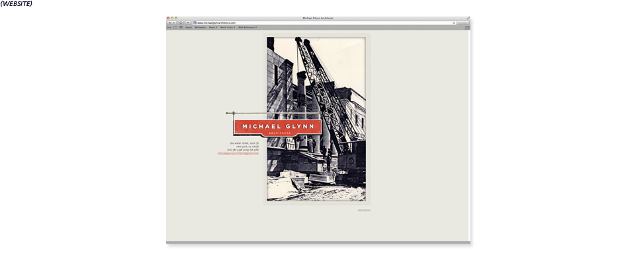This screenshot has width=622, height=256.
Task: Click the michaelglynnarchitects@gmail.com email link
Action: coord(238,153)
